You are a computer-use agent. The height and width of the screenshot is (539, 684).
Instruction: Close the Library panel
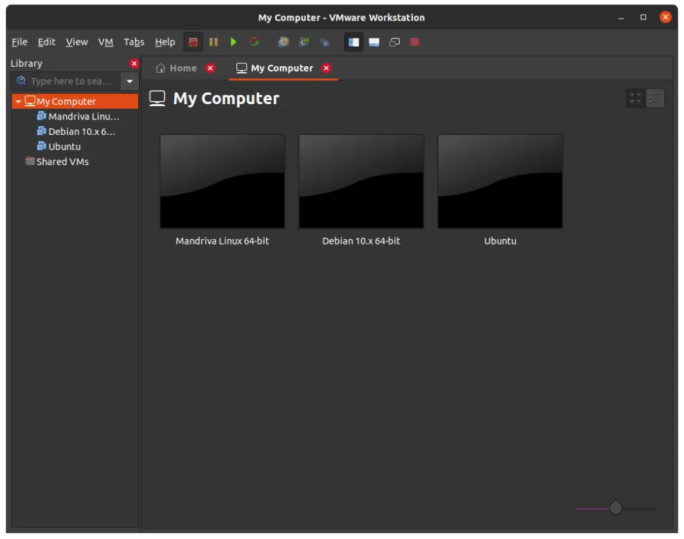click(134, 63)
